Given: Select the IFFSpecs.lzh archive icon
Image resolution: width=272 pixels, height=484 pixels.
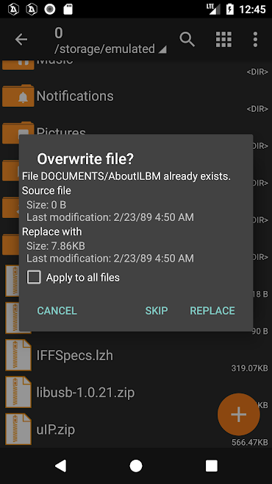Looking at the screenshot, I should click(x=18, y=355).
